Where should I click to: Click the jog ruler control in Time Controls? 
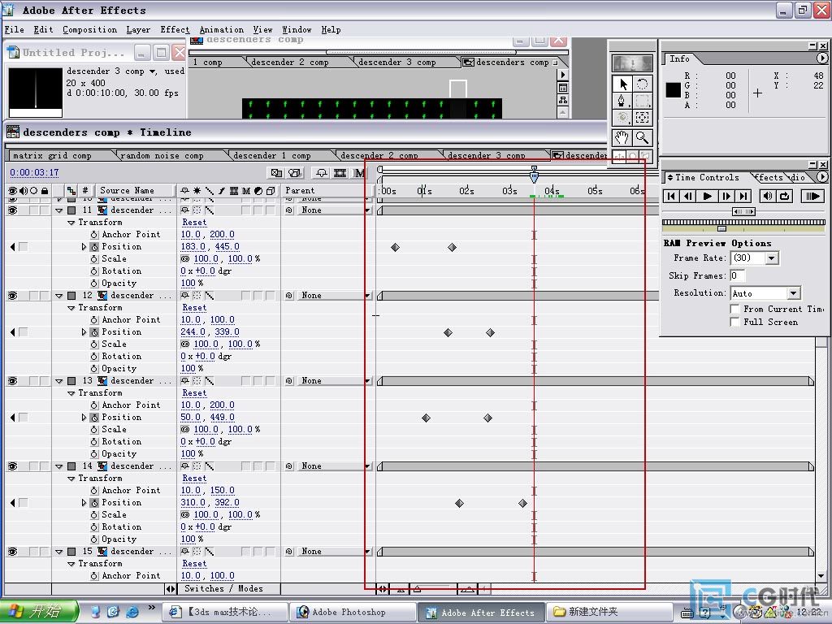pyautogui.click(x=743, y=223)
